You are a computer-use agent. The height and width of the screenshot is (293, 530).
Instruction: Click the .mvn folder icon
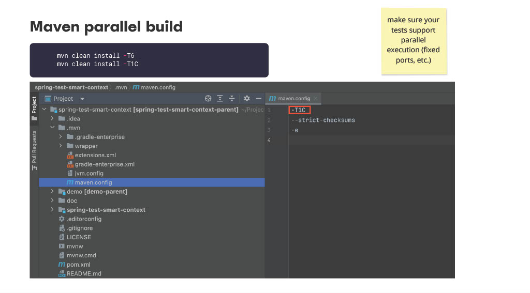coord(62,128)
